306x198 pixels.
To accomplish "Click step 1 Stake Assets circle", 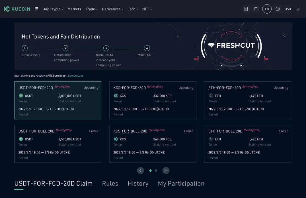I will pos(24,48).
